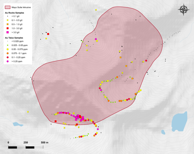Viewport: 194px width, 154px height.
Task: Select the green 0.025 - 0.05 ppm legend circle
Action: [x=8, y=45]
